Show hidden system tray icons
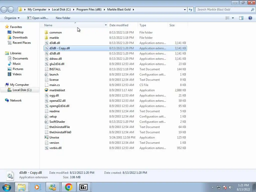The image size is (256, 192). (x=212, y=187)
